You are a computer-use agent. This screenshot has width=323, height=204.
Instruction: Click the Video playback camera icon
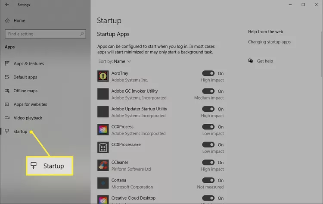point(7,118)
